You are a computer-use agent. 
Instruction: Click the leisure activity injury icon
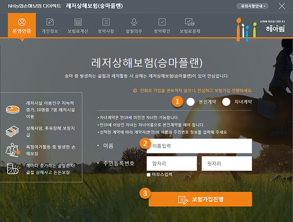point(13,150)
